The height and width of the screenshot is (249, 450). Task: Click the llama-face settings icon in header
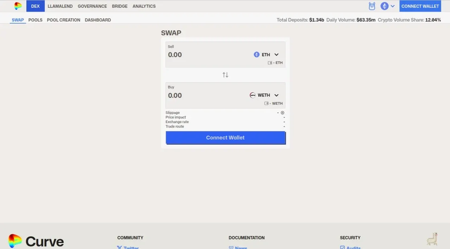[372, 6]
